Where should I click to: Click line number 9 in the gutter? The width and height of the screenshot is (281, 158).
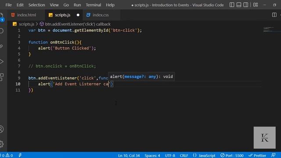[x=19, y=78]
